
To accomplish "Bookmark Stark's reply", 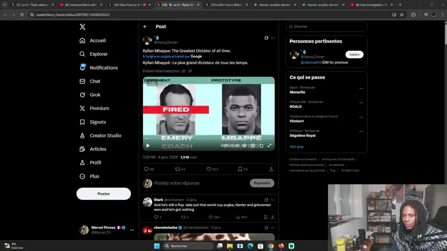I will (x=265, y=217).
